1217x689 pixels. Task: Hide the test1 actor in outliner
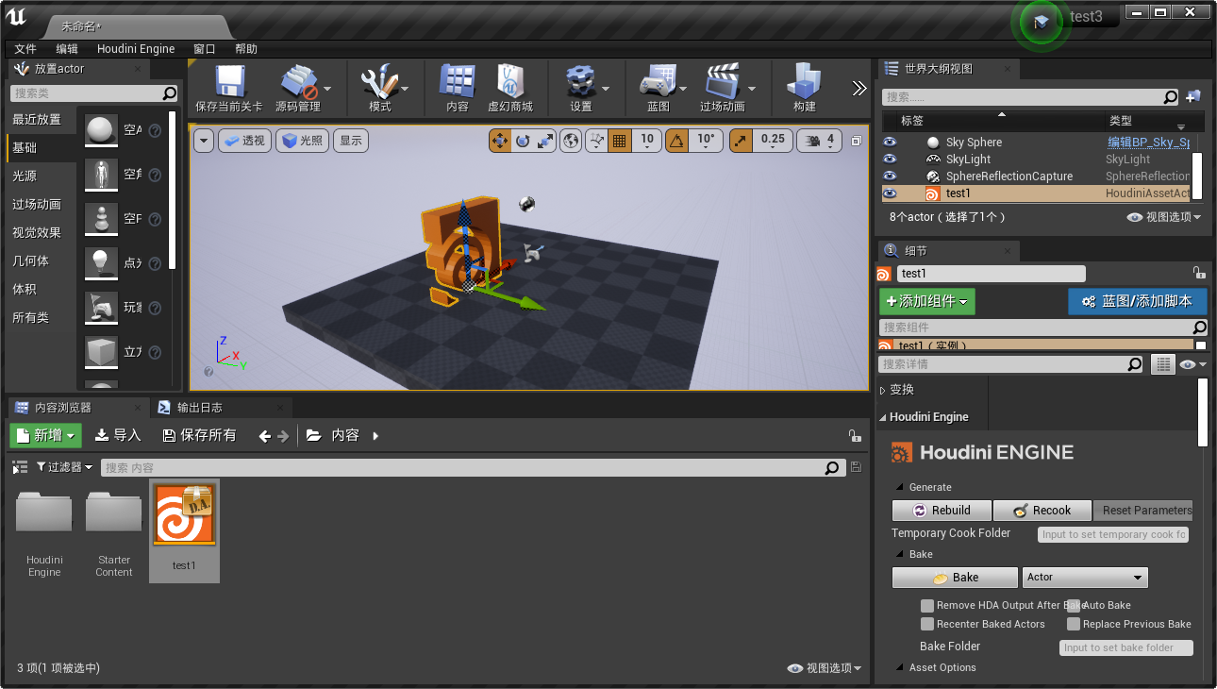coord(890,193)
